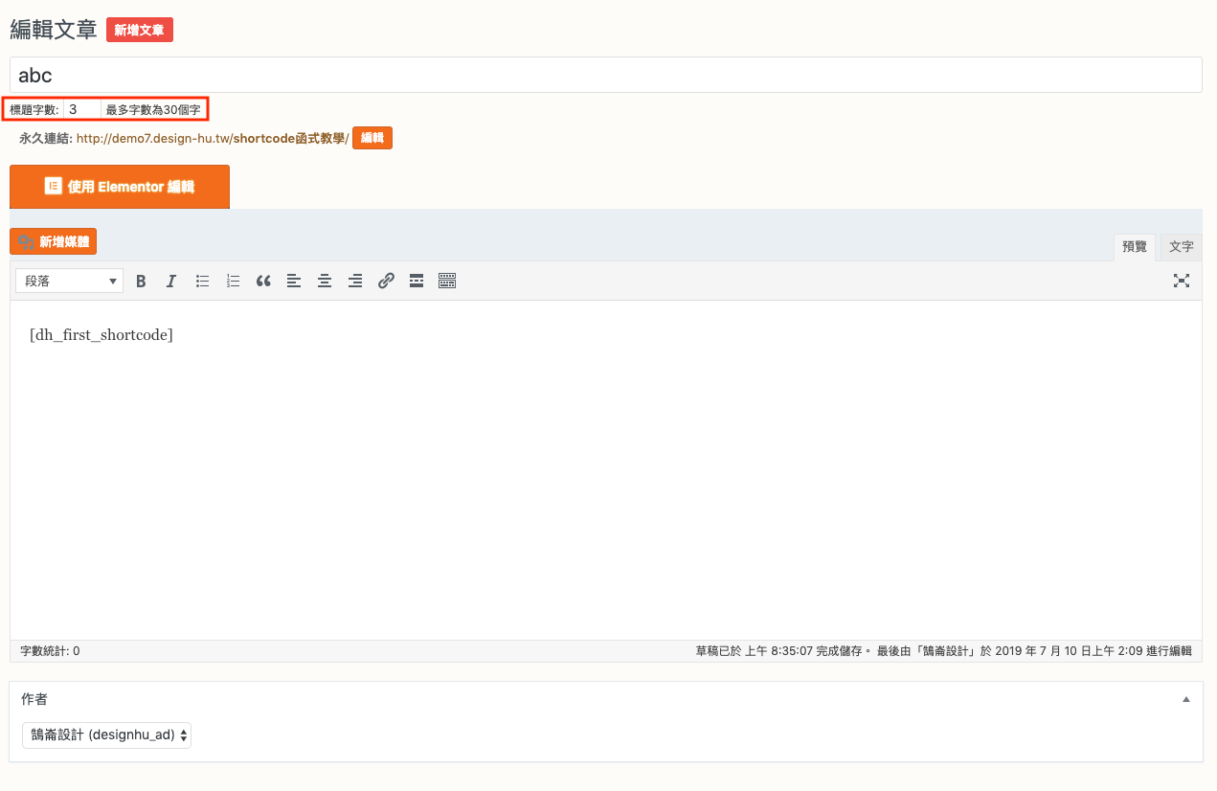The width and height of the screenshot is (1217, 791).
Task: Apply blockquote formatting
Action: click(263, 281)
